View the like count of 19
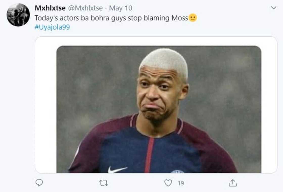This screenshot has width=283, height=192. coord(181,183)
